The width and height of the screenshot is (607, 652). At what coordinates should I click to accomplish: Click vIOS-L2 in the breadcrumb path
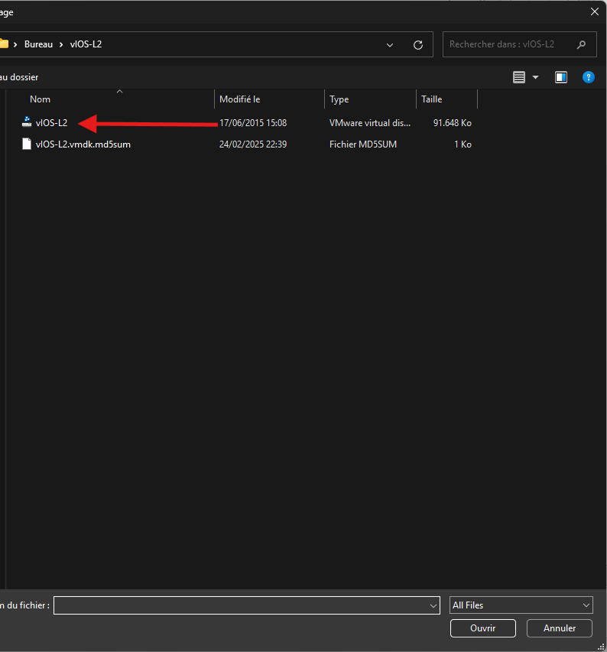coord(86,44)
